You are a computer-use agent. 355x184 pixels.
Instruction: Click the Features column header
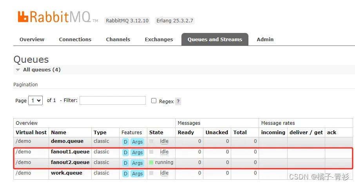[132, 132]
